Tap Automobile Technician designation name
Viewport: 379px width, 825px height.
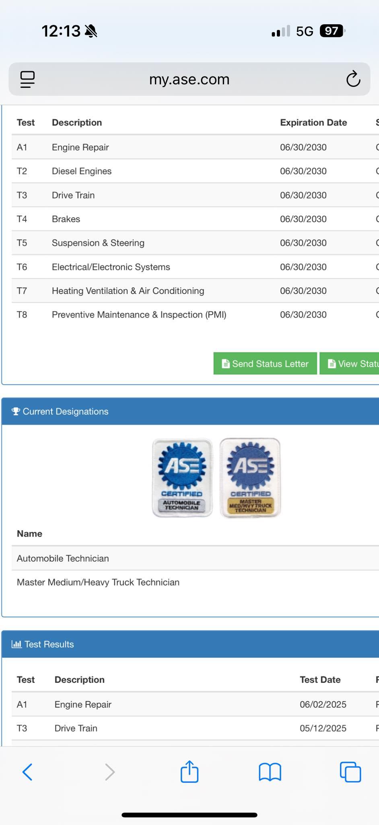63,558
